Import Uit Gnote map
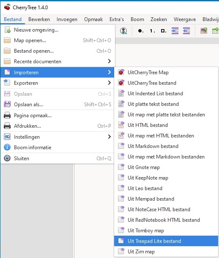The image size is (219, 258). [166, 167]
